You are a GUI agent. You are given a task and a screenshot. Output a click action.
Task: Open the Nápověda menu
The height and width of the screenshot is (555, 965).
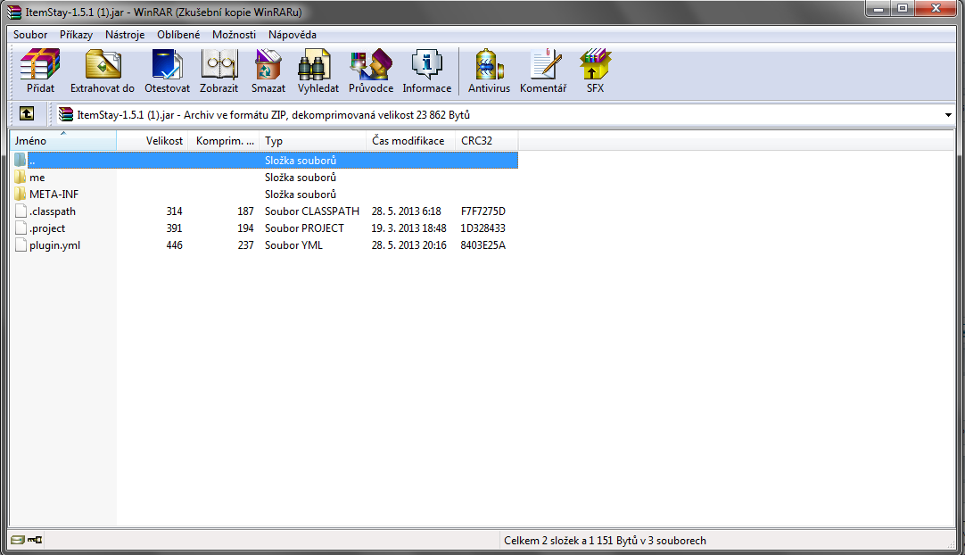[x=293, y=35]
